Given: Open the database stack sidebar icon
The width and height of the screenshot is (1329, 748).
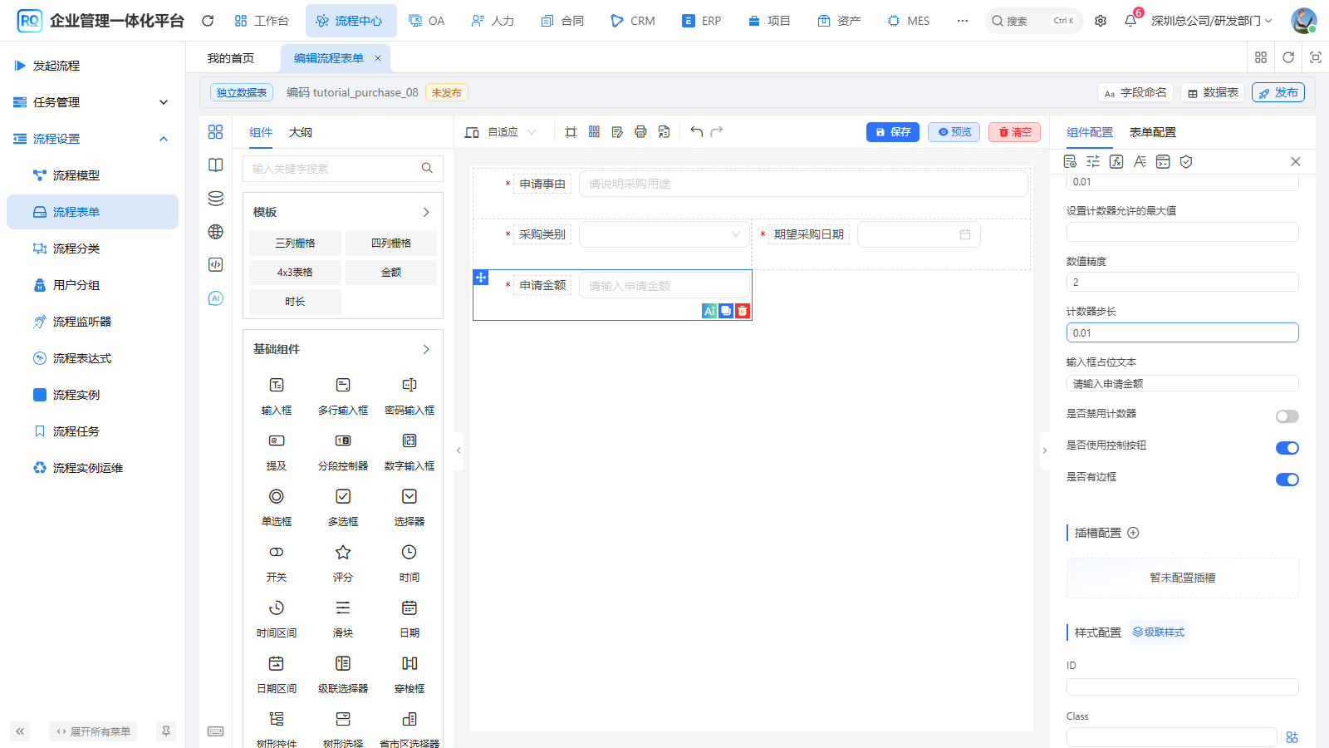Looking at the screenshot, I should [216, 199].
